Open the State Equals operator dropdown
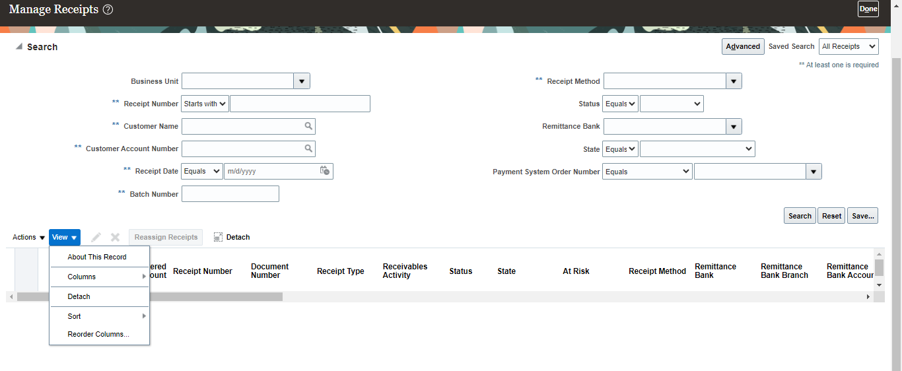Screen dimensions: 902x371 (x=621, y=149)
